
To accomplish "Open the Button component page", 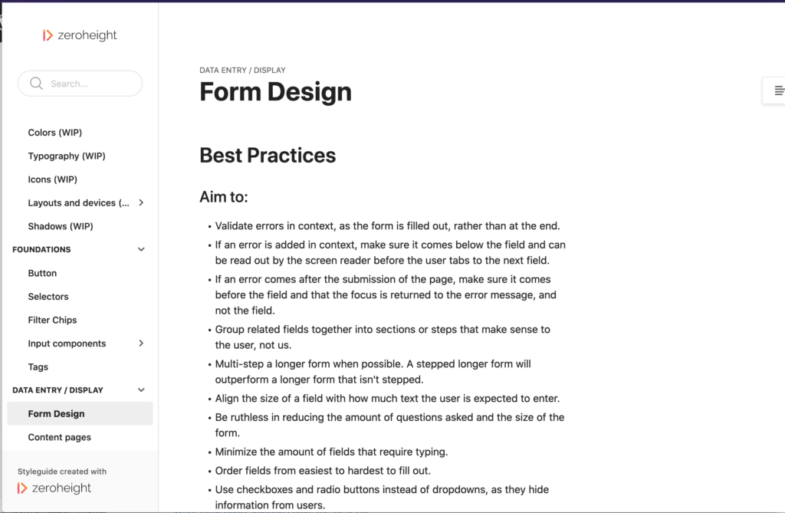I will [43, 273].
